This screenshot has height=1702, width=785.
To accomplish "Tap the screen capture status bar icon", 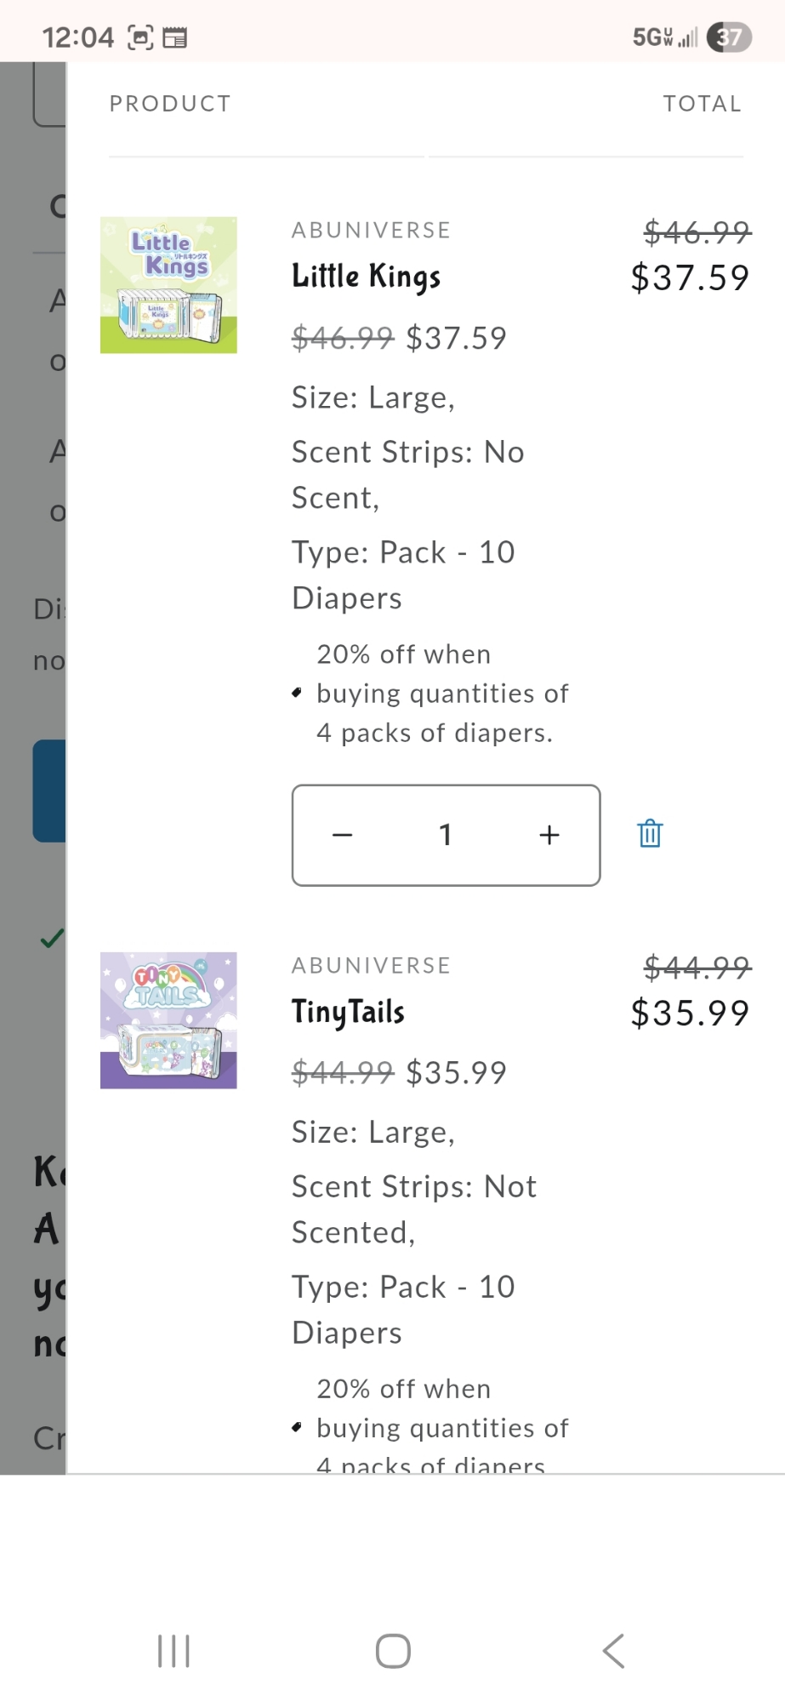I will [140, 37].
